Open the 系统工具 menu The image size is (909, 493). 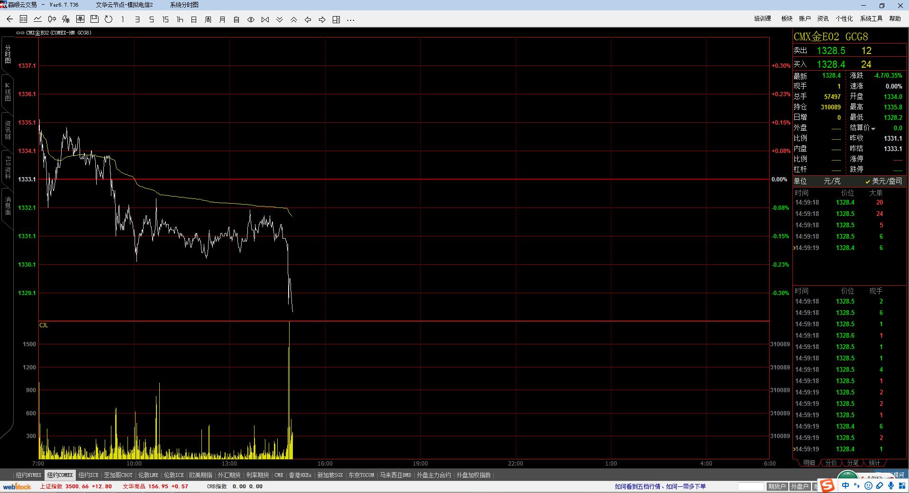[871, 18]
